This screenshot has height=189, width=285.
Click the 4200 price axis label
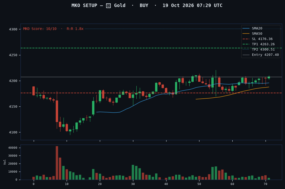(13, 81)
